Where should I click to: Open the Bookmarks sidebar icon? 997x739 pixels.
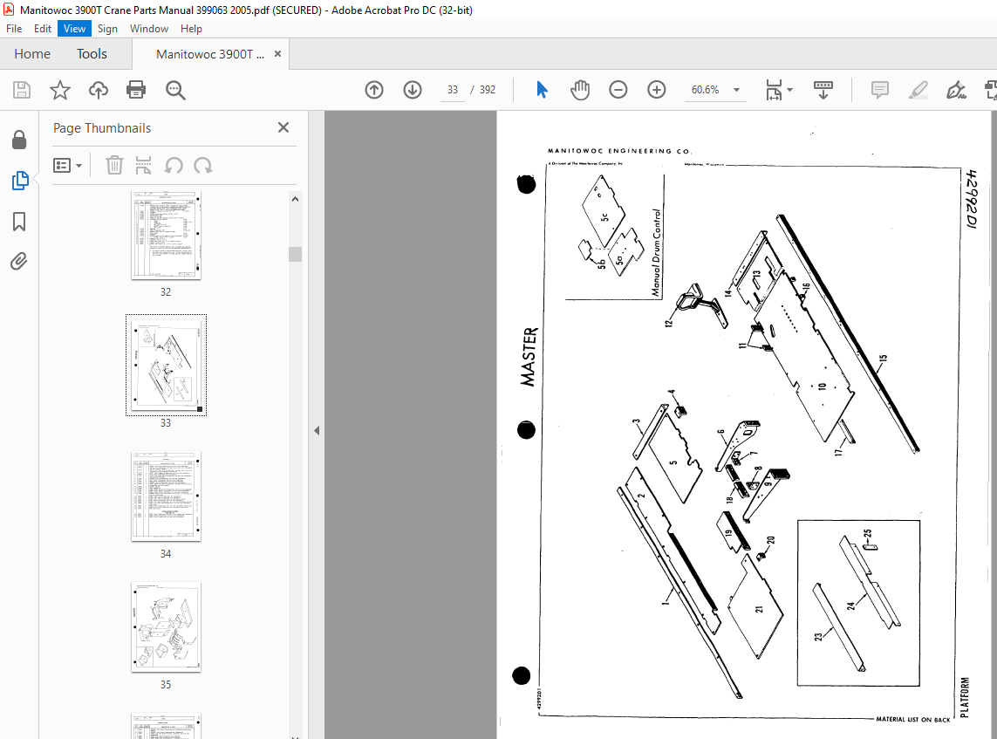[x=19, y=222]
